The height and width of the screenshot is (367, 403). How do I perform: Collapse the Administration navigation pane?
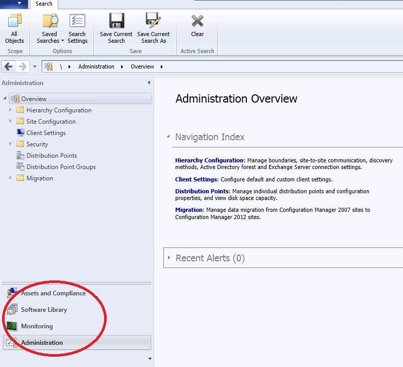149,83
